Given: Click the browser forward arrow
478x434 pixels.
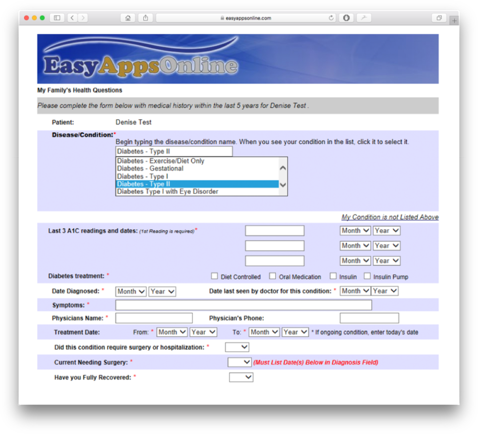Looking at the screenshot, I should (83, 17).
